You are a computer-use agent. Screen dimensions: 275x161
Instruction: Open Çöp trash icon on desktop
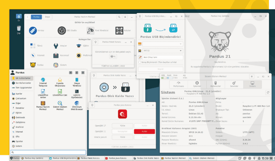[19, 30]
